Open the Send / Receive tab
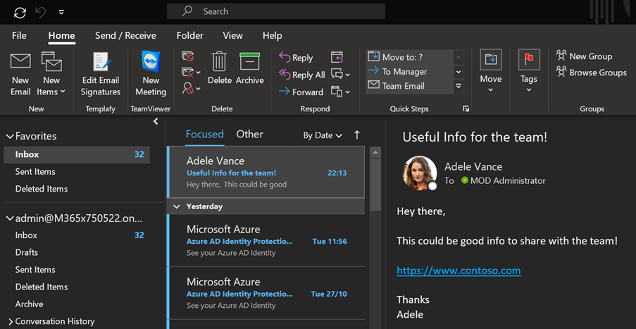Image resolution: width=636 pixels, height=329 pixels. [125, 36]
